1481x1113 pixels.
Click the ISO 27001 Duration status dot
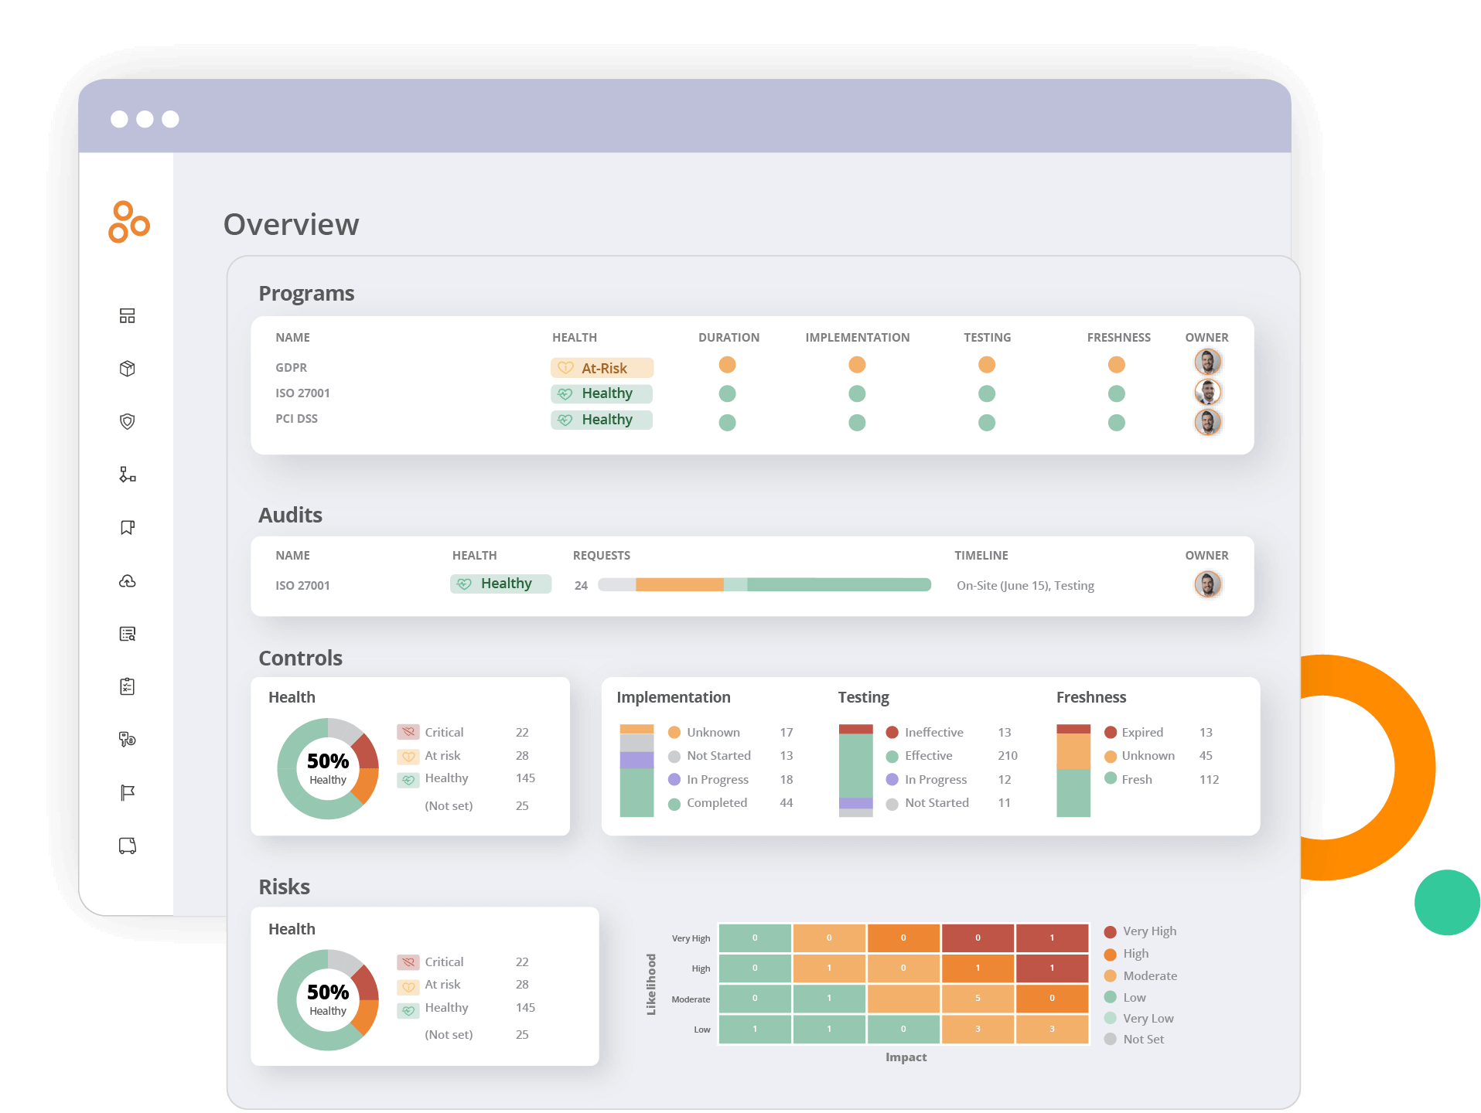(727, 394)
